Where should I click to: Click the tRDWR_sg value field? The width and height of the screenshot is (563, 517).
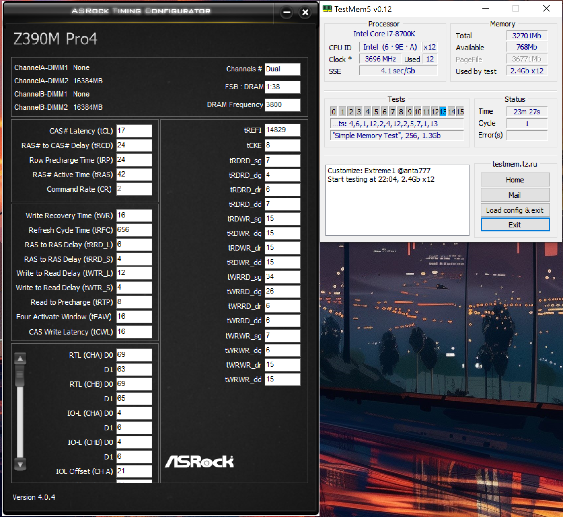283,219
